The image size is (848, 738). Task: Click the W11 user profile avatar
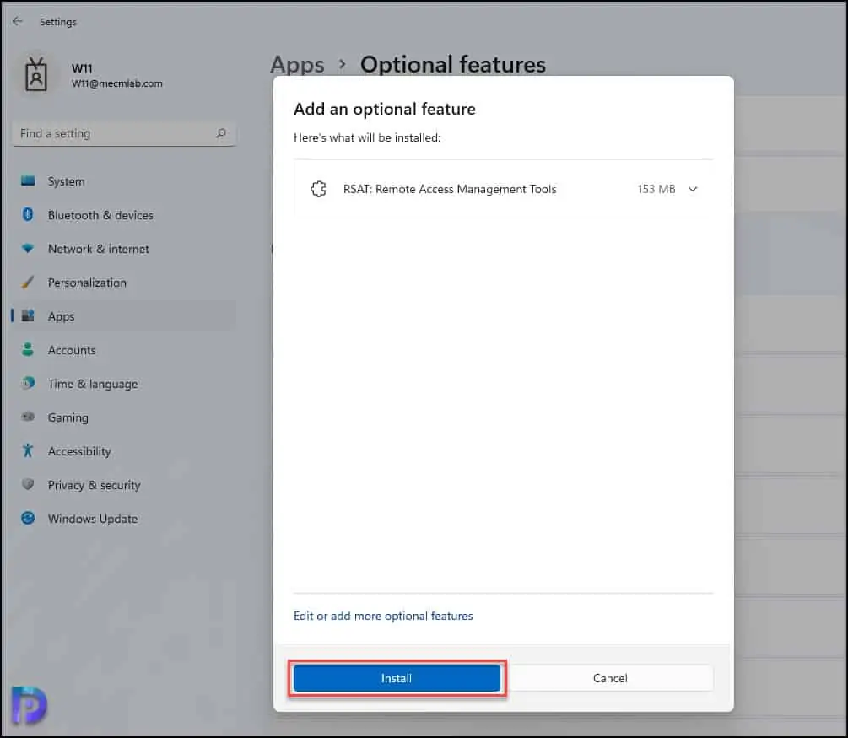(x=36, y=74)
